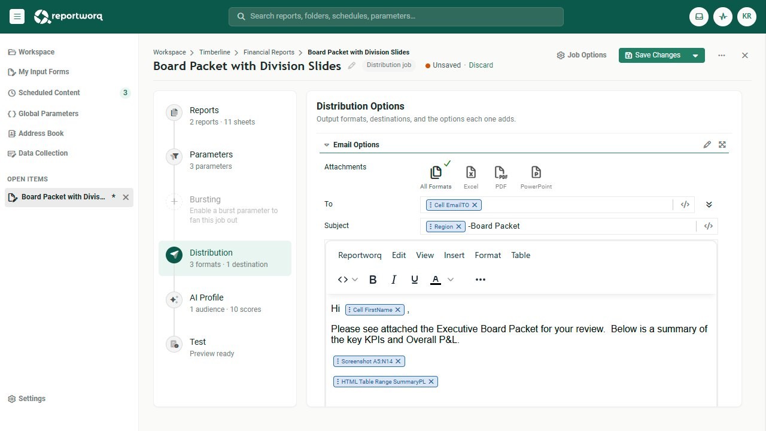Open code editor for the Subject field
Image resolution: width=766 pixels, height=431 pixels.
pyautogui.click(x=709, y=226)
